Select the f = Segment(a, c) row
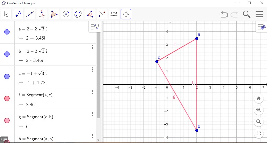The image size is (267, 143). point(55,99)
